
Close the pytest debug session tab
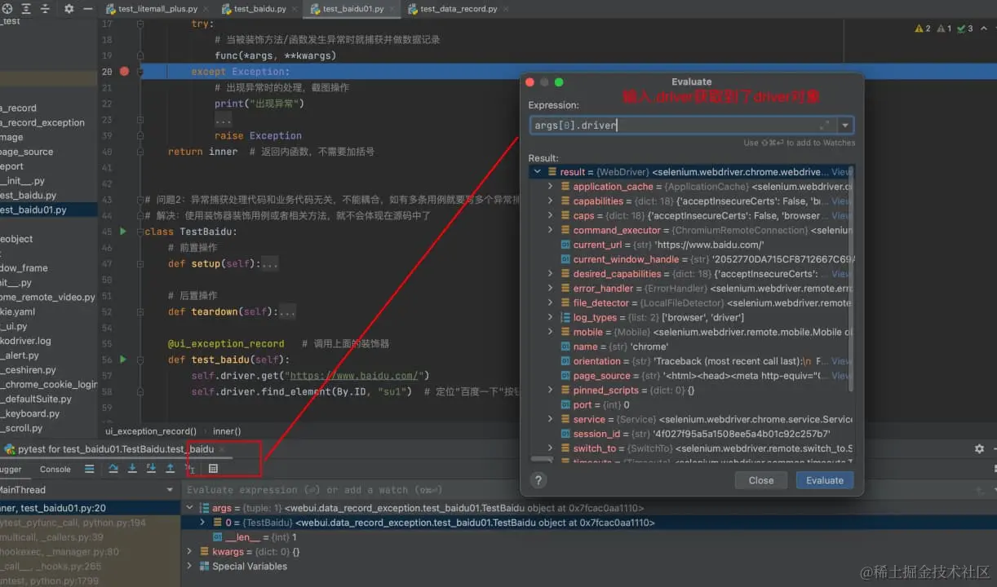coord(221,449)
